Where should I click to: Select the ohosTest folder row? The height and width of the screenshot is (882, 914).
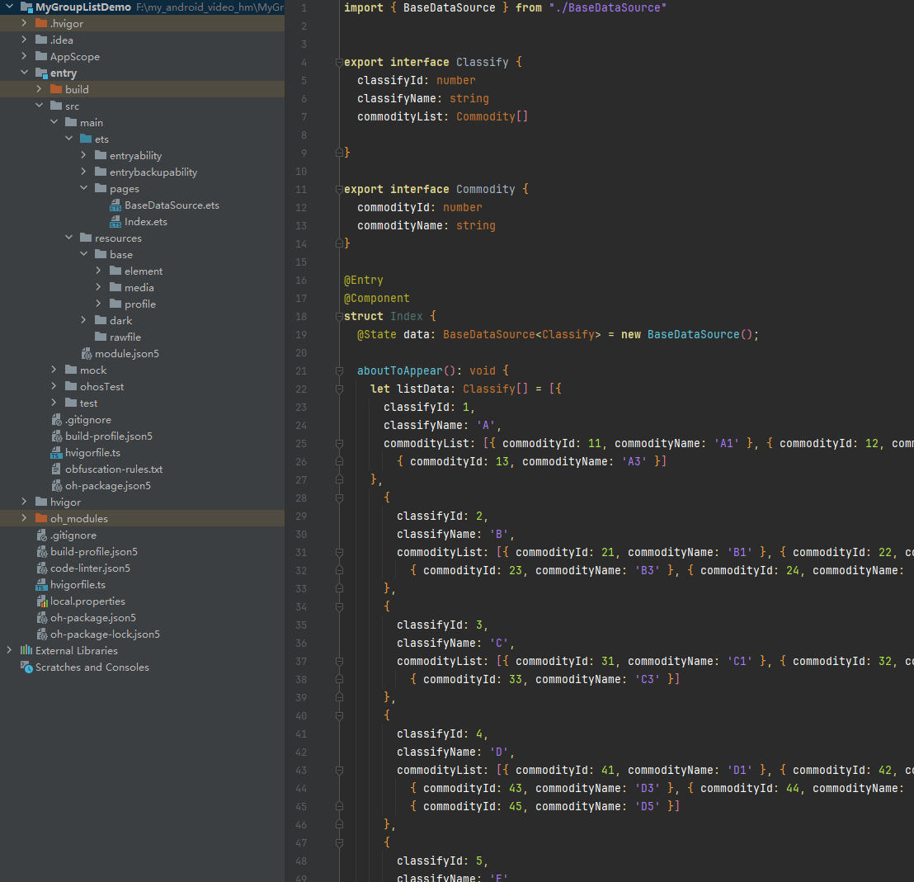pyautogui.click(x=142, y=386)
